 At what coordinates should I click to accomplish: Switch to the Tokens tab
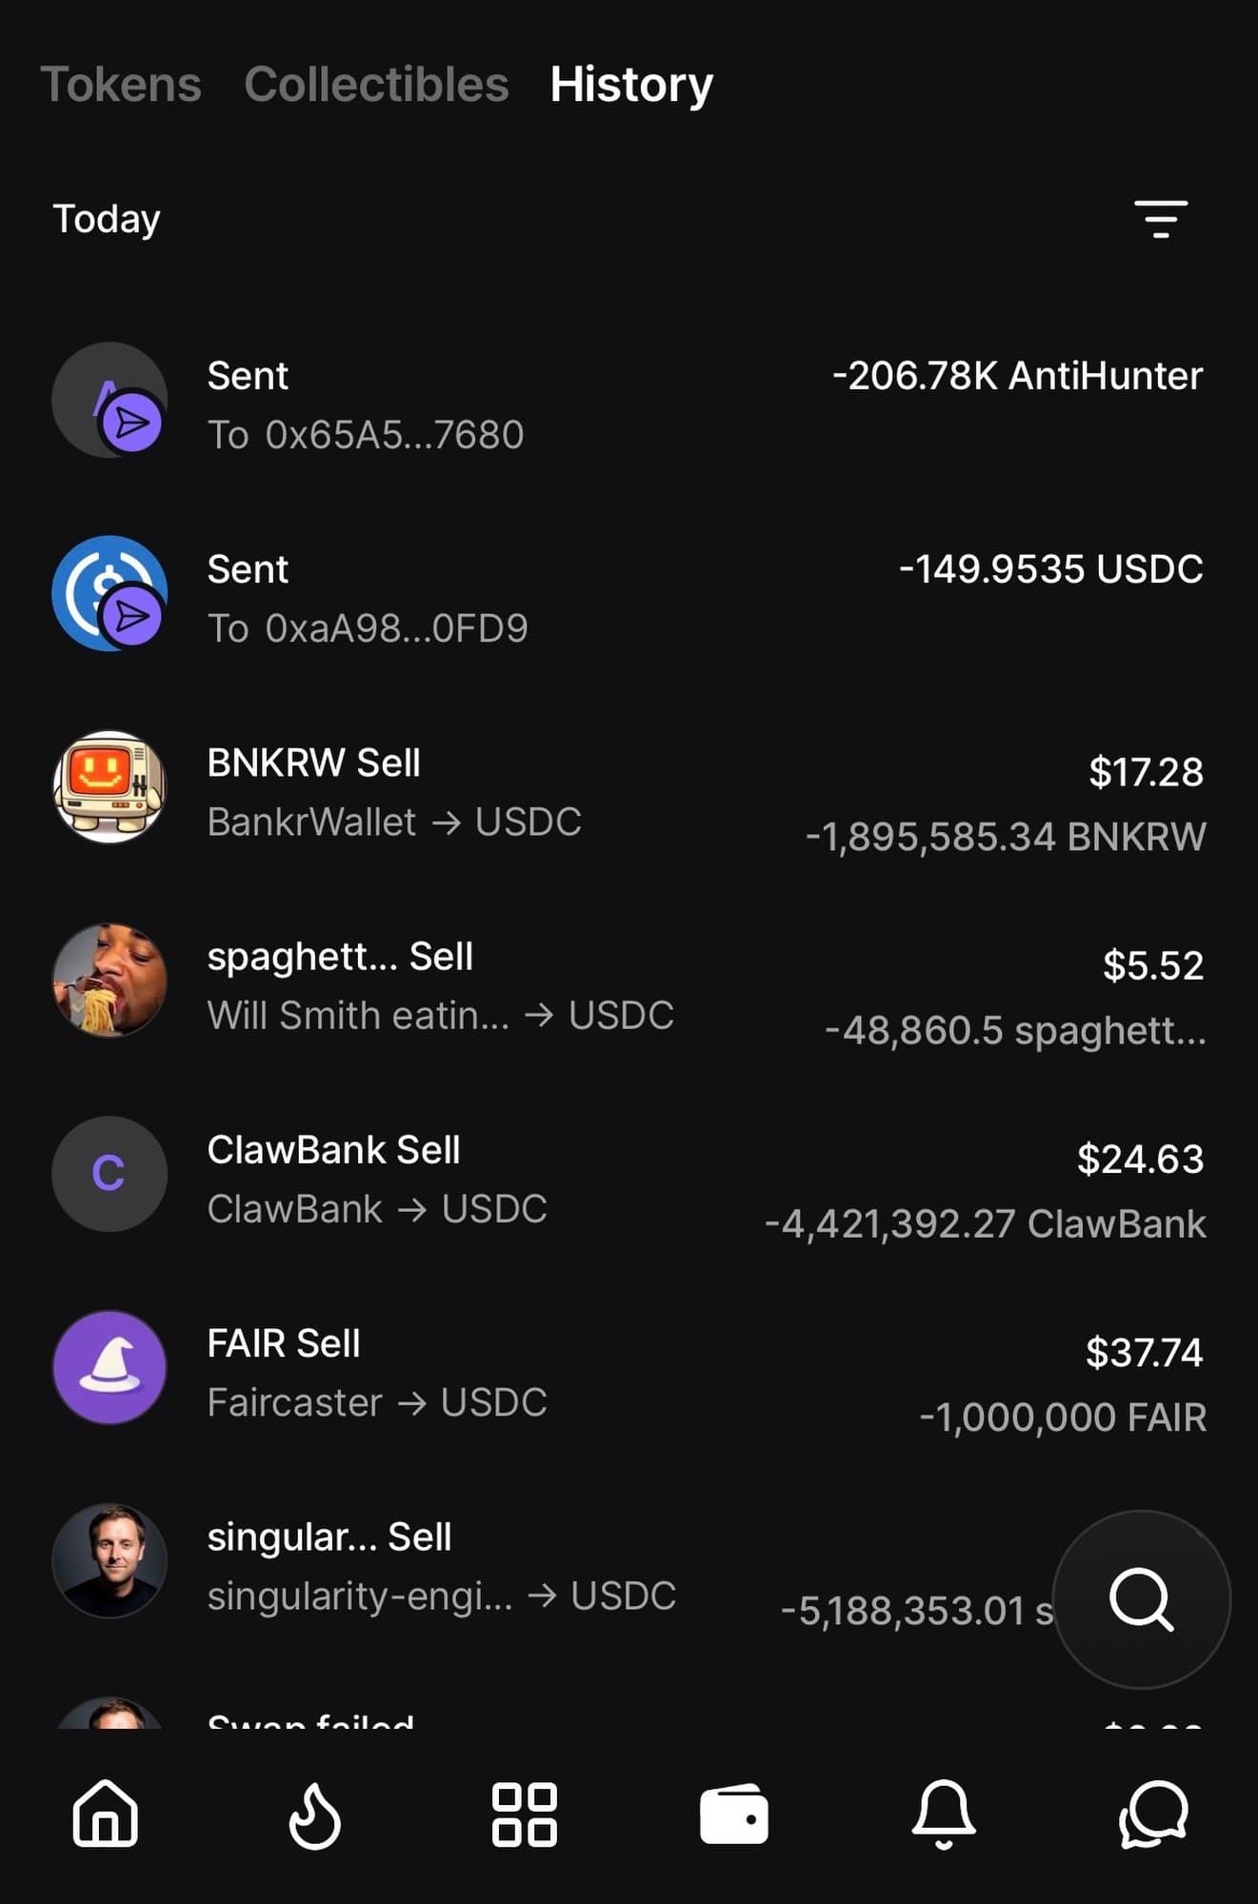click(121, 84)
